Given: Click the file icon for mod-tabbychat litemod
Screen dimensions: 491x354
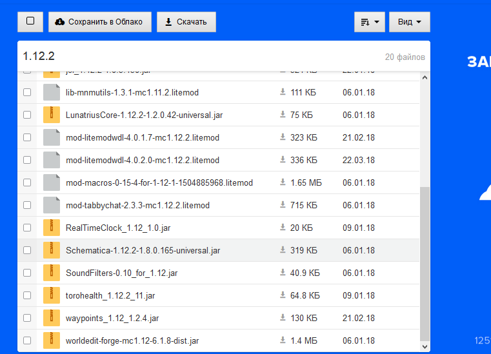Looking at the screenshot, I should (x=52, y=205).
